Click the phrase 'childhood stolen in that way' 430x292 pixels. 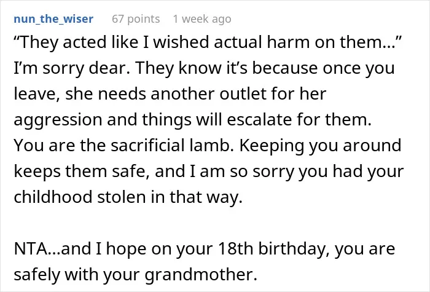pos(128,197)
